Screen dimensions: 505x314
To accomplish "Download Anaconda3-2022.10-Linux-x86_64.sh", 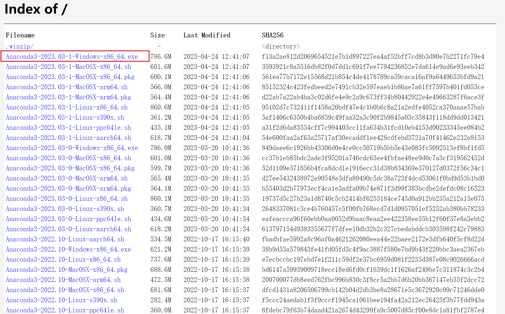I will 63,260.
